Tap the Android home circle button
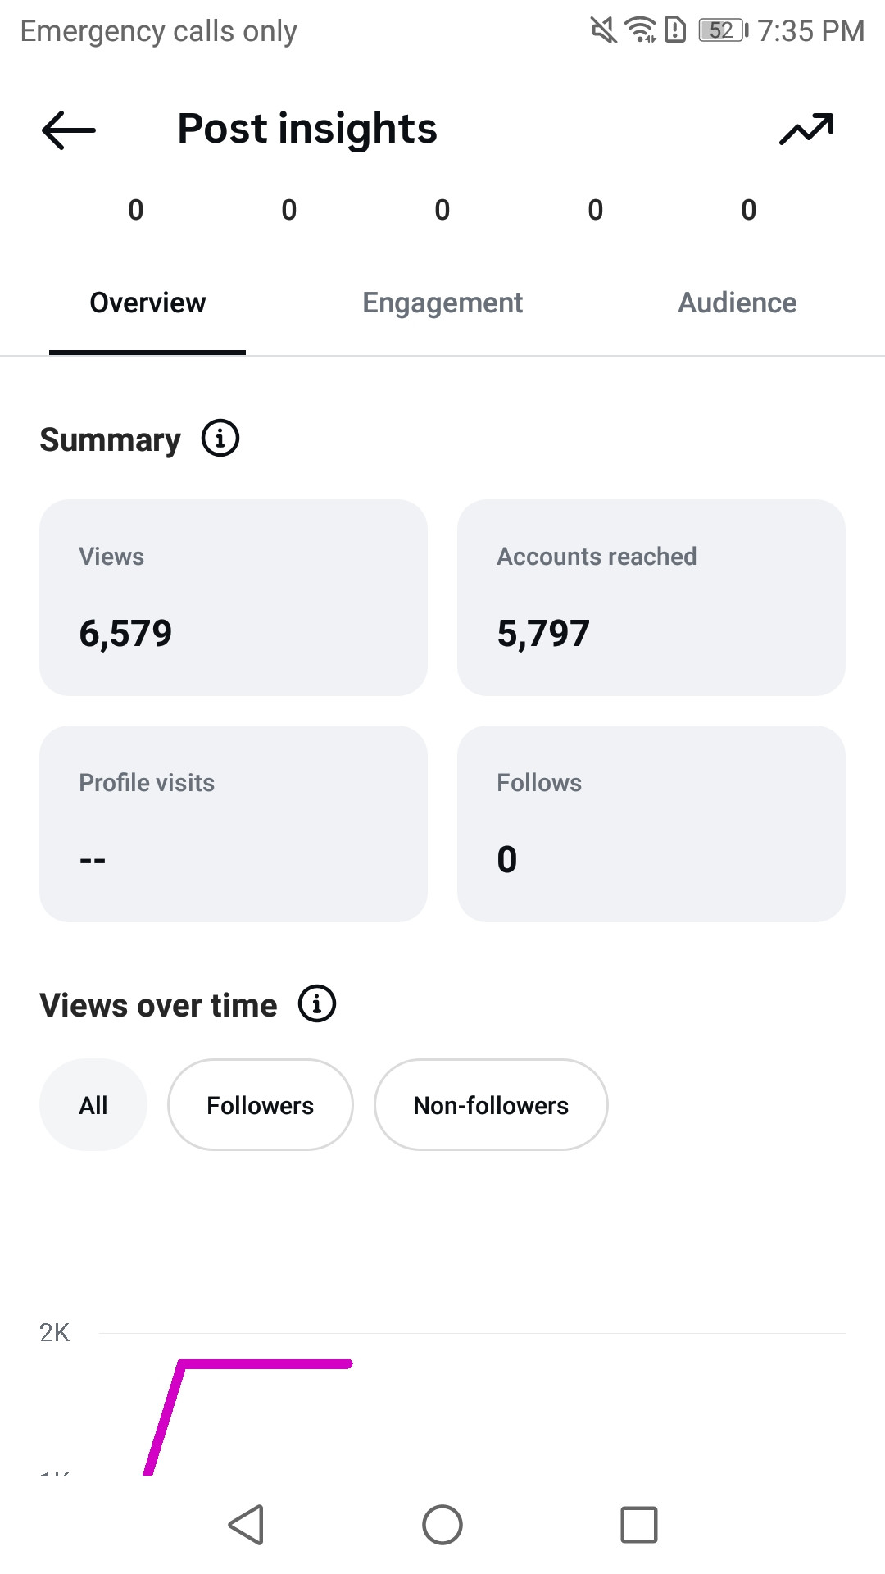This screenshot has height=1574, width=885. tap(442, 1525)
